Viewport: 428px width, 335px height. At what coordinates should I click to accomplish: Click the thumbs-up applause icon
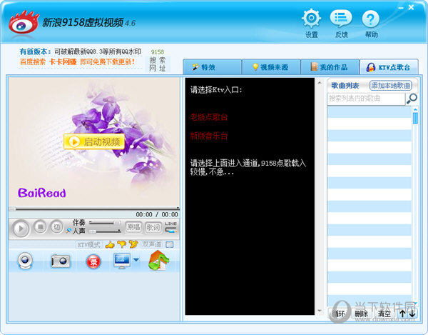pyautogui.click(x=110, y=244)
